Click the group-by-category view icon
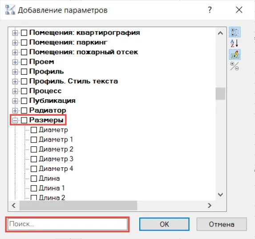The width and height of the screenshot is (255, 239). point(235,32)
